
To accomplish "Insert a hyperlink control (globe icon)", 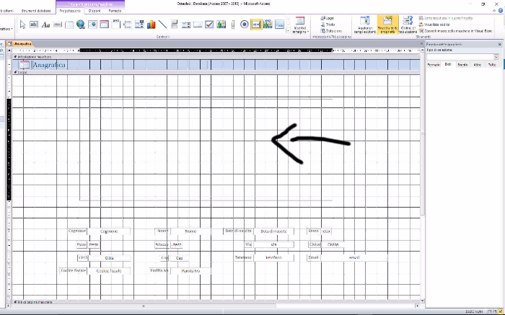I will (x=81, y=25).
